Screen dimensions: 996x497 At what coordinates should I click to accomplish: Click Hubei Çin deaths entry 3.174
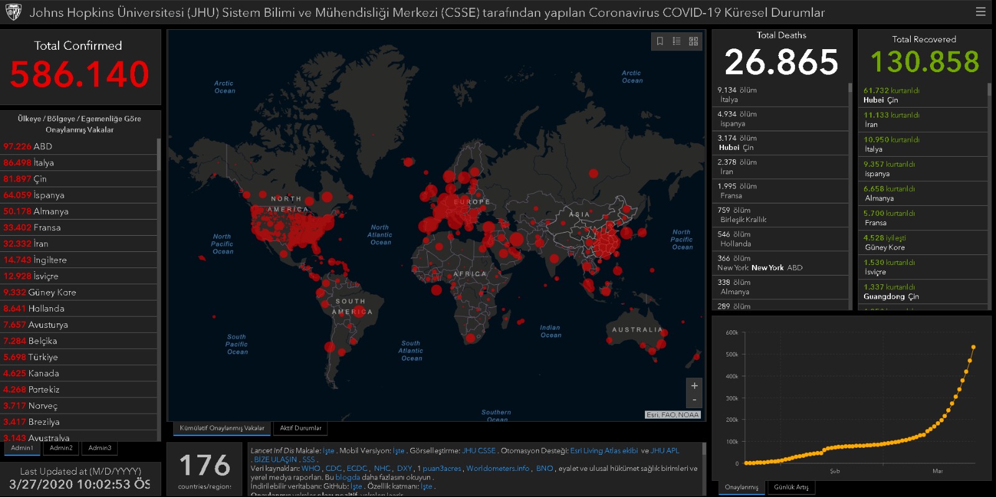[780, 142]
